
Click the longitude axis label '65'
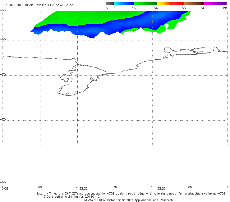click(40, 187)
